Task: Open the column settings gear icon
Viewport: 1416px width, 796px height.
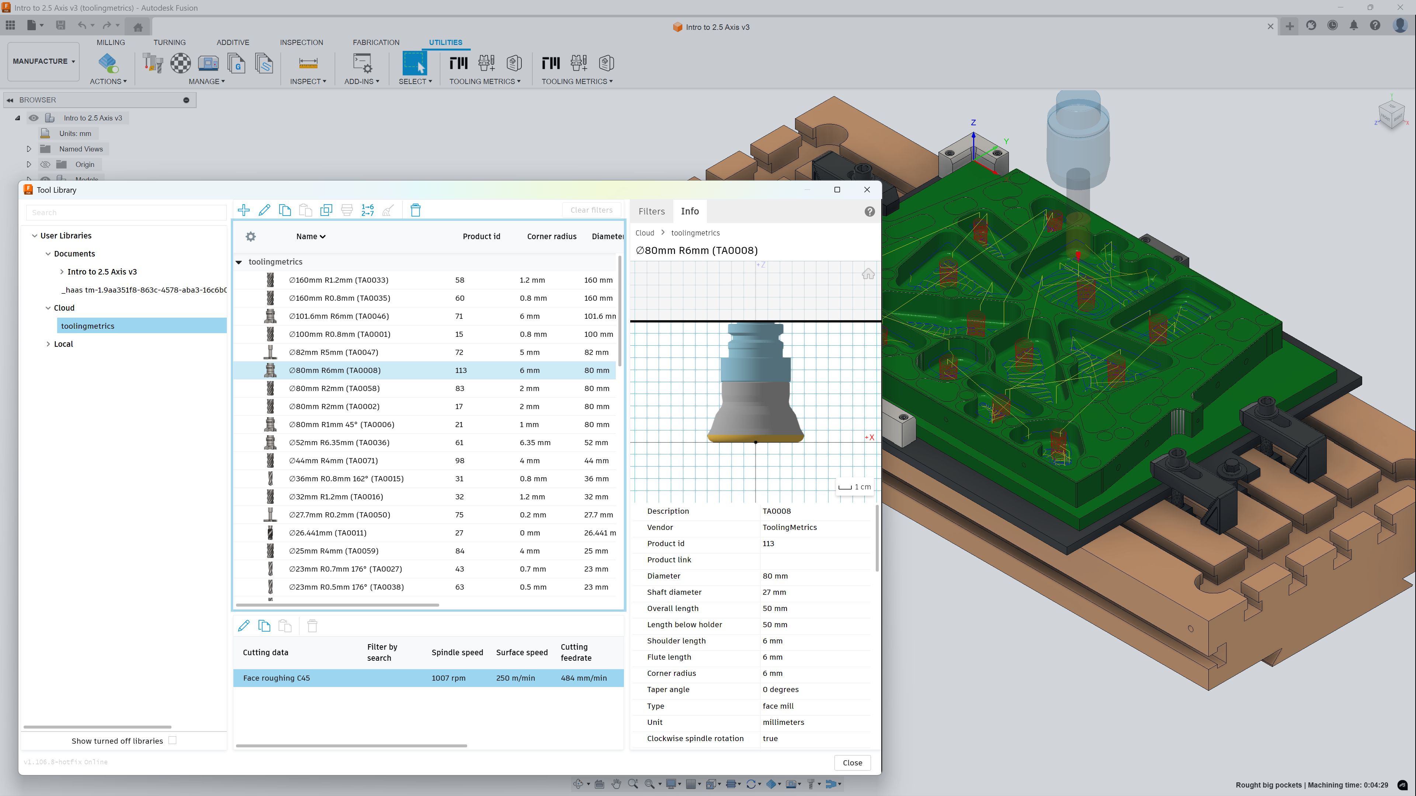Action: 251,236
